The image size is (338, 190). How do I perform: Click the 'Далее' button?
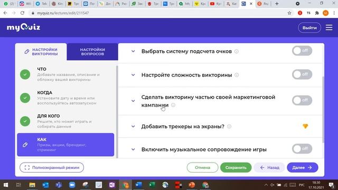tap(303, 168)
